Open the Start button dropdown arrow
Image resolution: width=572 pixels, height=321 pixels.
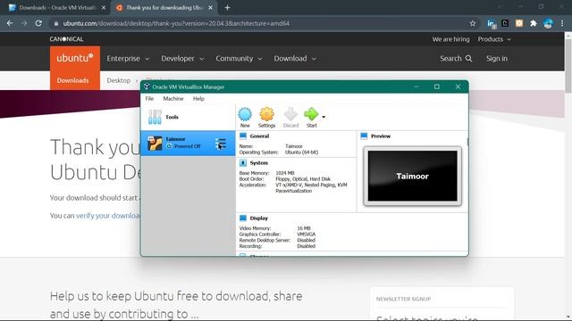[324, 117]
